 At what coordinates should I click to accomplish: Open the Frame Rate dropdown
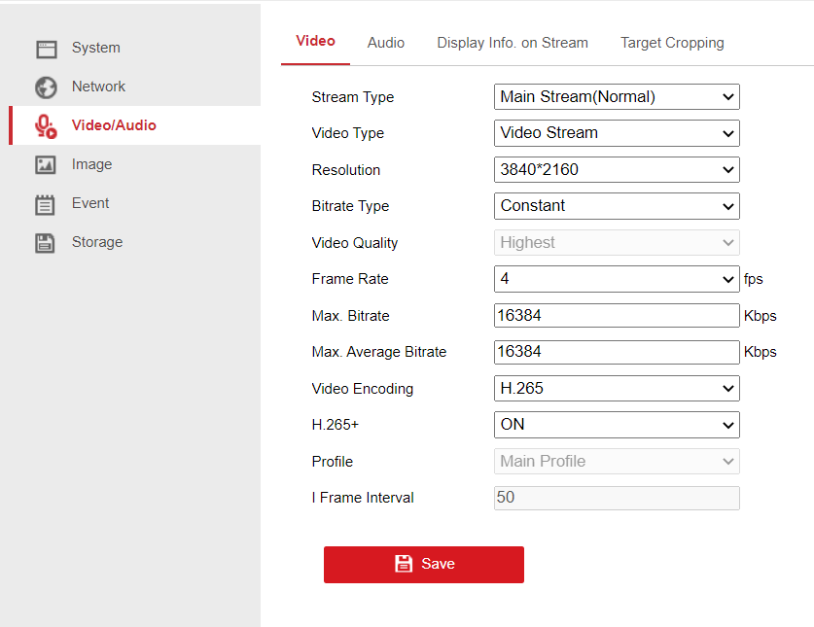(x=617, y=279)
